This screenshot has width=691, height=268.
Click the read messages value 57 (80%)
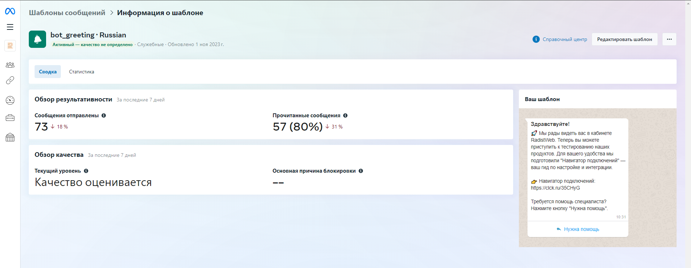pyautogui.click(x=297, y=127)
